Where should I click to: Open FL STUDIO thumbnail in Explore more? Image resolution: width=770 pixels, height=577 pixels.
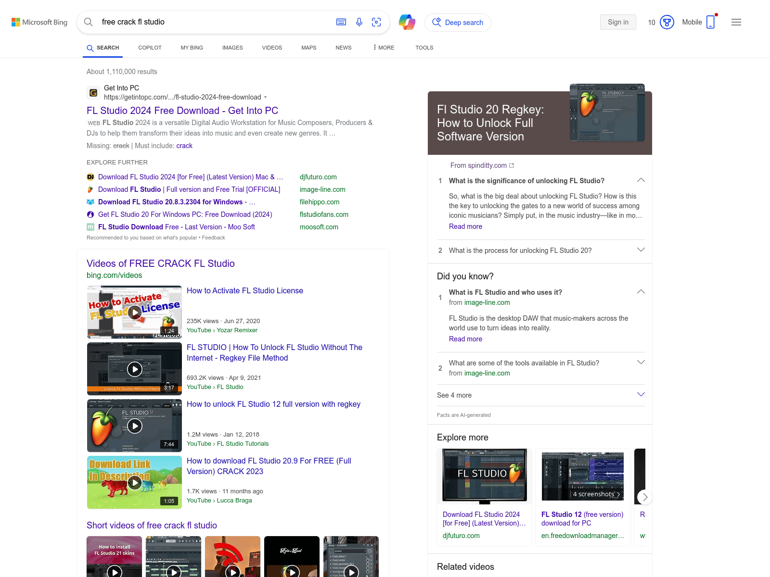pyautogui.click(x=485, y=476)
